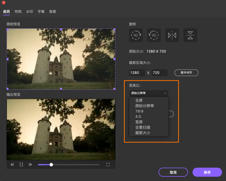226x181 pixels.
Task: Flip the video vertically
Action: click(190, 35)
